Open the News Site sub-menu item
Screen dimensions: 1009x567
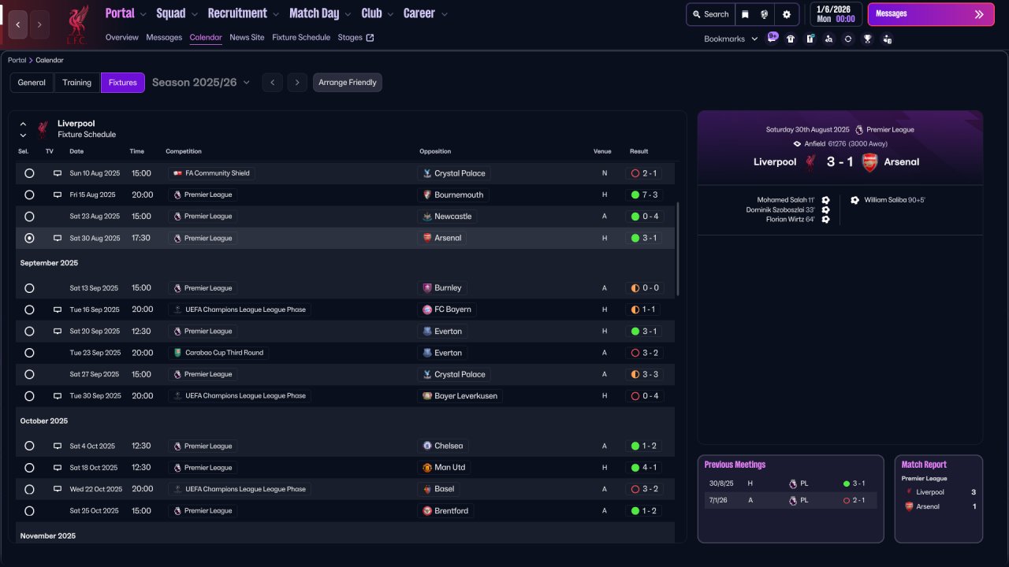pos(247,38)
